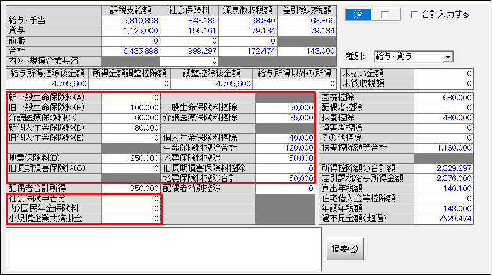
Task: Click the 介護医療保険料(C) amount field
Action: (x=131, y=117)
